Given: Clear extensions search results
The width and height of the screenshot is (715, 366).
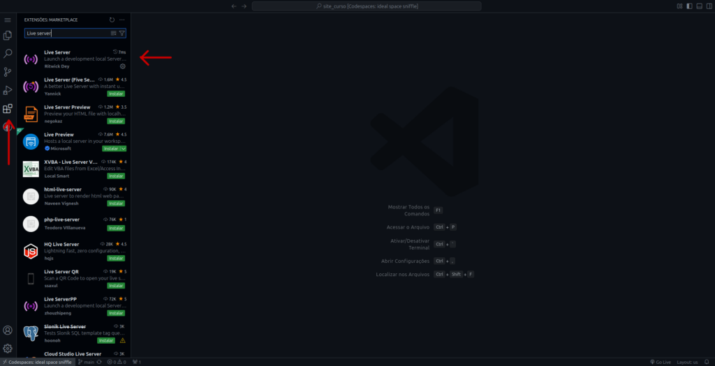Looking at the screenshot, I should click(x=114, y=33).
